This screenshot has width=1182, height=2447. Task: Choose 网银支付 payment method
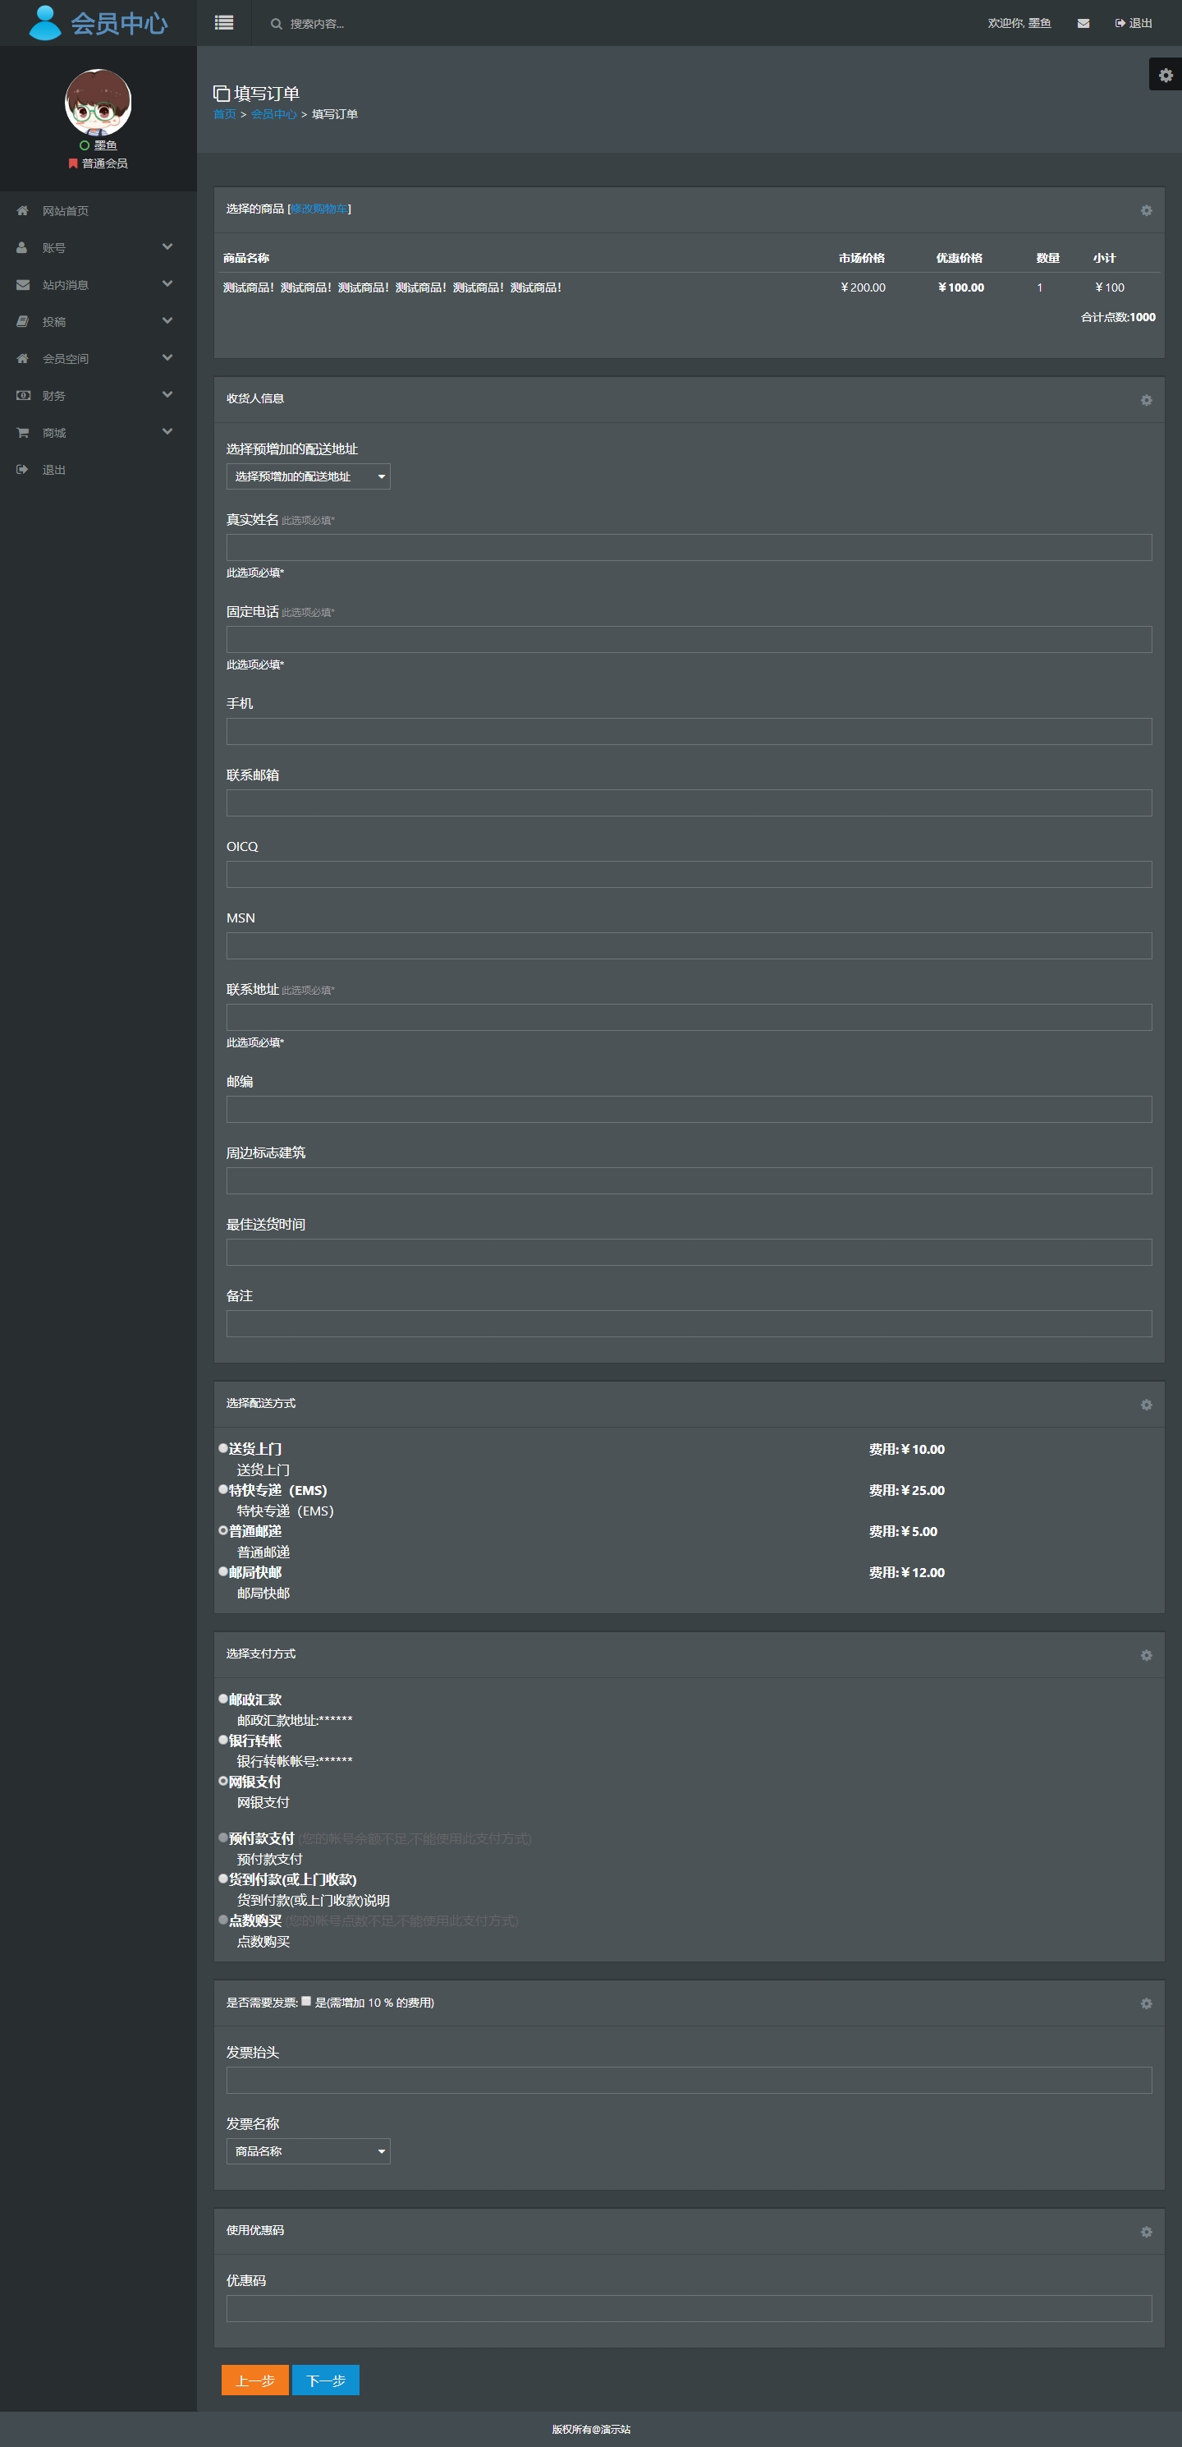click(223, 1781)
